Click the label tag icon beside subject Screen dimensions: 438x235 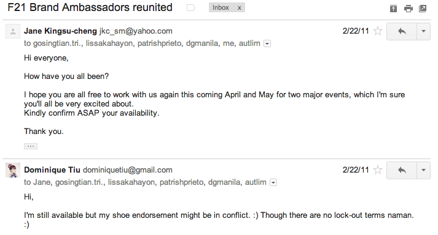click(x=191, y=8)
